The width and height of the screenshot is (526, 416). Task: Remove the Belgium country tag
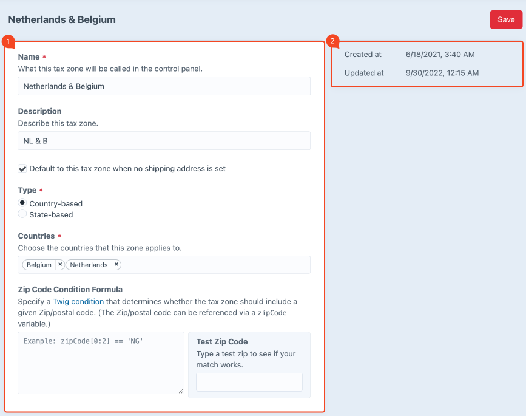(x=59, y=265)
